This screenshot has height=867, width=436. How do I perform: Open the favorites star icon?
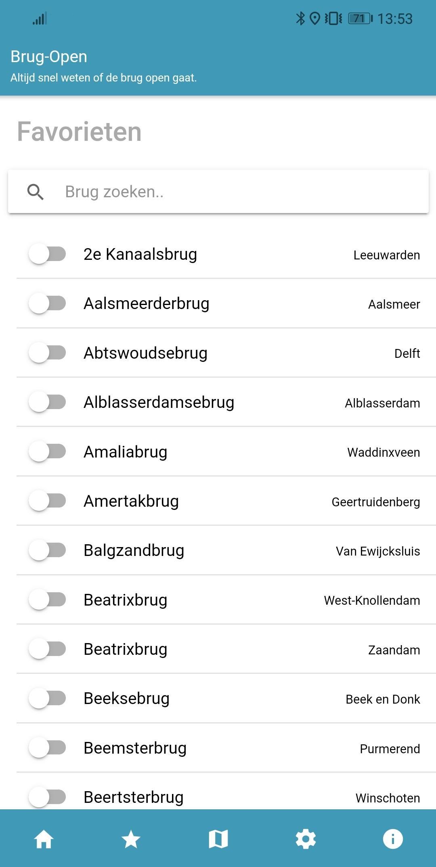click(131, 839)
